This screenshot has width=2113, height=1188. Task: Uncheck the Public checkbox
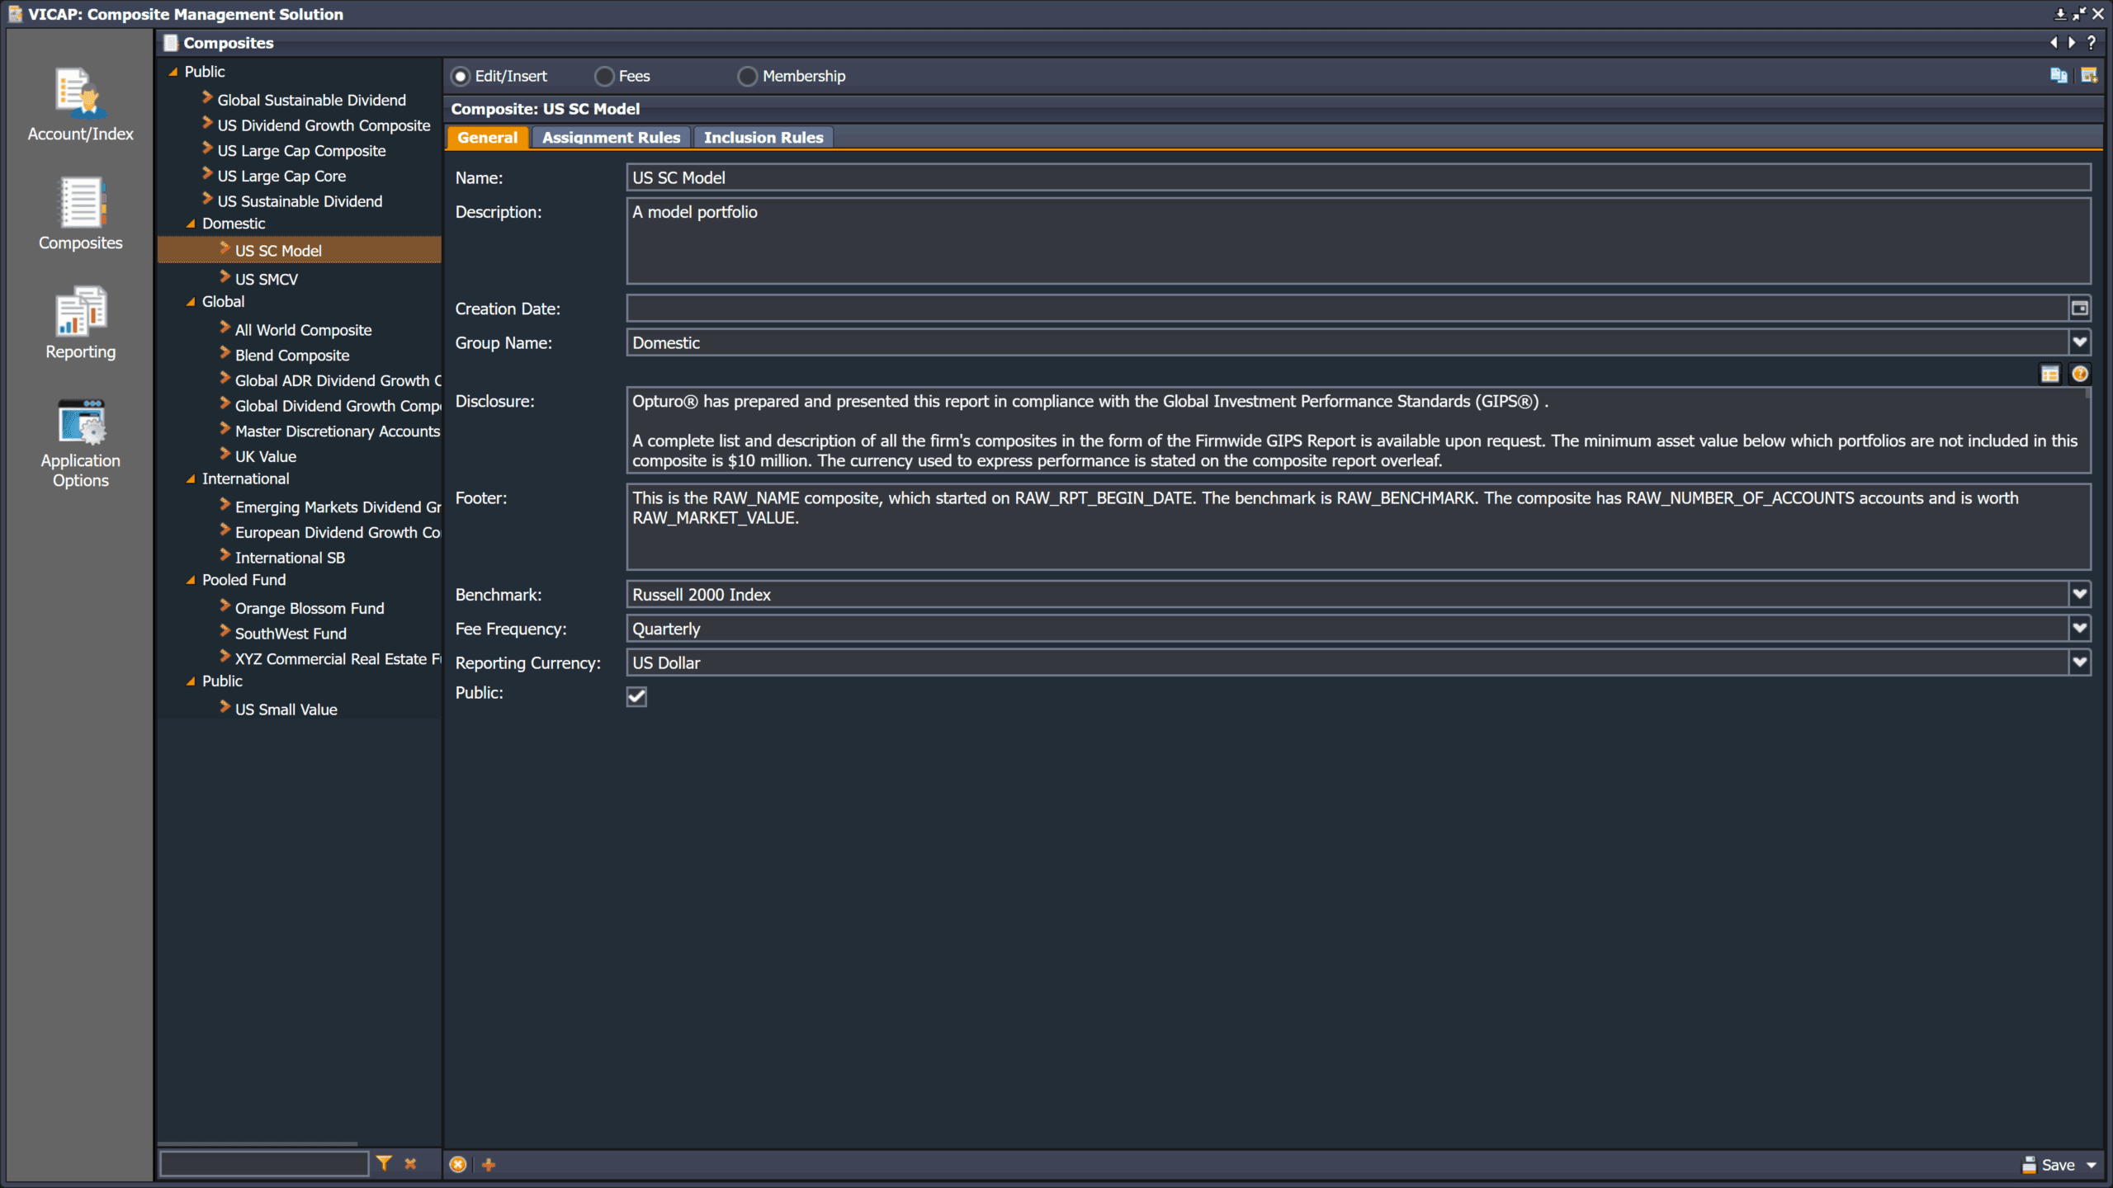(636, 697)
